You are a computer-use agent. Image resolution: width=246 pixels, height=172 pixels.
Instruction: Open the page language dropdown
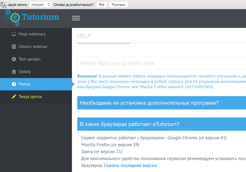(40, 5)
